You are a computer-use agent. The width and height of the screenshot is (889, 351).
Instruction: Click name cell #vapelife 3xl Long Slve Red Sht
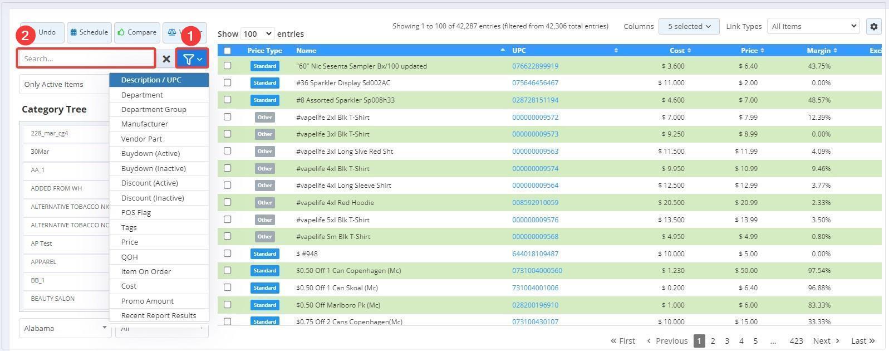(x=345, y=151)
